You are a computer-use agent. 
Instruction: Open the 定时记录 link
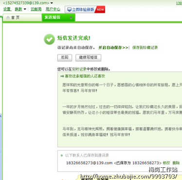[79, 69]
